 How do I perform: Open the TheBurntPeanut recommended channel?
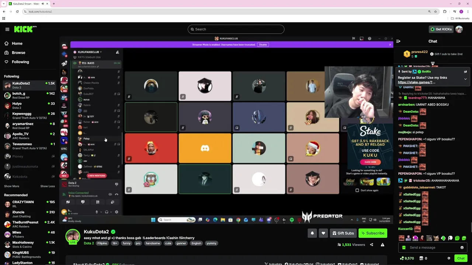pyautogui.click(x=29, y=224)
